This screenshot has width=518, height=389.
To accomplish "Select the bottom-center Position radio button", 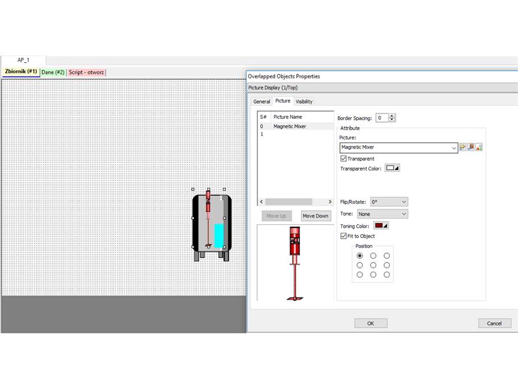I will 374,274.
